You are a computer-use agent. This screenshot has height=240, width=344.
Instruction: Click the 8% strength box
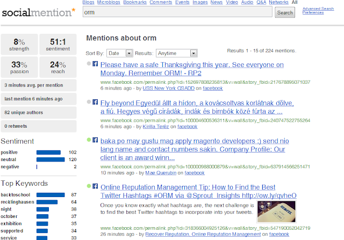pos(19,44)
